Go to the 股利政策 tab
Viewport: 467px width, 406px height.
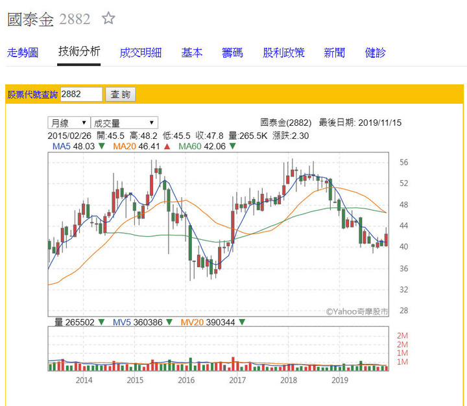(x=283, y=53)
